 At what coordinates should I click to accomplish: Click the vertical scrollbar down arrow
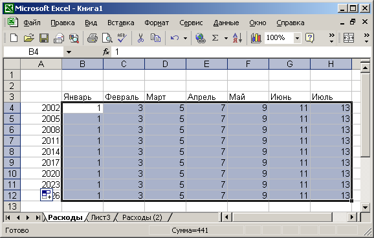[x=365, y=207]
